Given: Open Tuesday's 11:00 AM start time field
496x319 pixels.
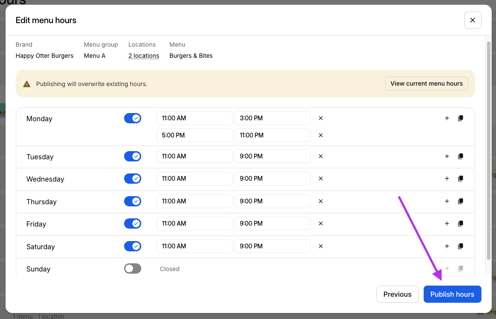Looking at the screenshot, I should click(x=194, y=156).
